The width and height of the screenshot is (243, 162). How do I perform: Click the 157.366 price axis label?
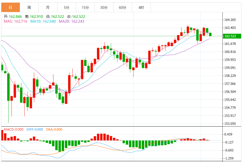coord(230,84)
